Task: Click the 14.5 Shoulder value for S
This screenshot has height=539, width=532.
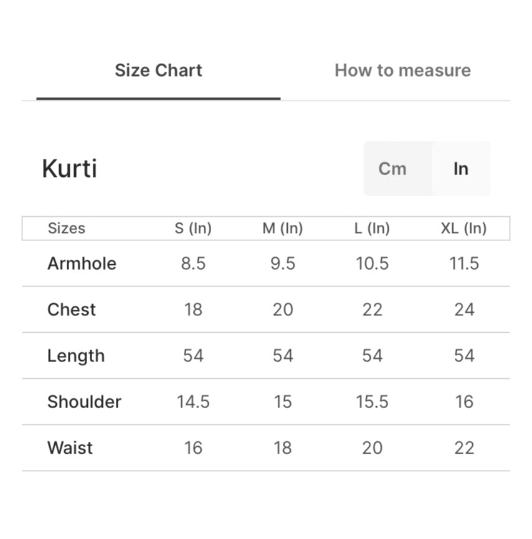Action: [x=193, y=402]
